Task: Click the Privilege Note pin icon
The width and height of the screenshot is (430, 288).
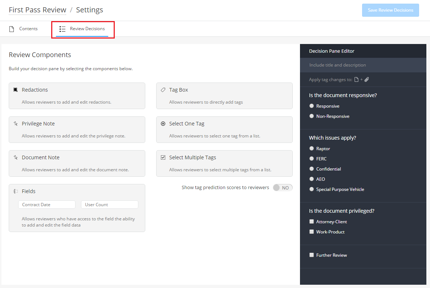Action: [x=16, y=124]
